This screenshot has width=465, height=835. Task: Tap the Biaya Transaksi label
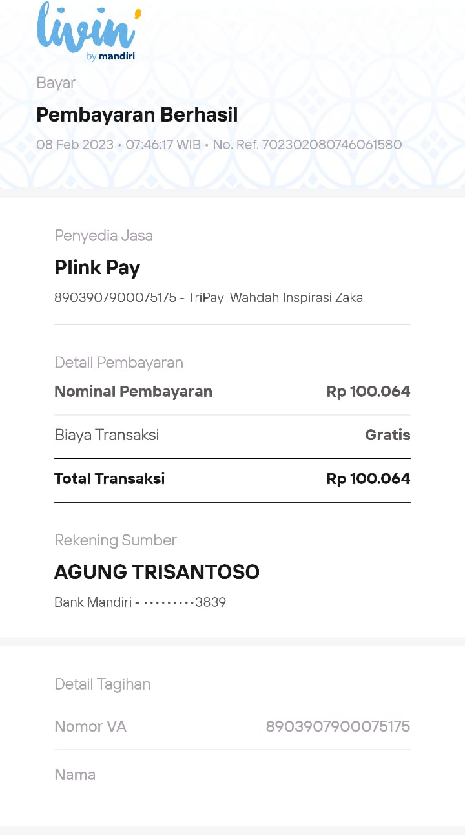(x=107, y=435)
